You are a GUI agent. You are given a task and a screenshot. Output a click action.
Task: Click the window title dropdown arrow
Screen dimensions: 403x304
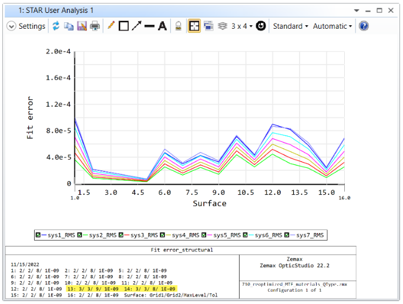click(357, 11)
